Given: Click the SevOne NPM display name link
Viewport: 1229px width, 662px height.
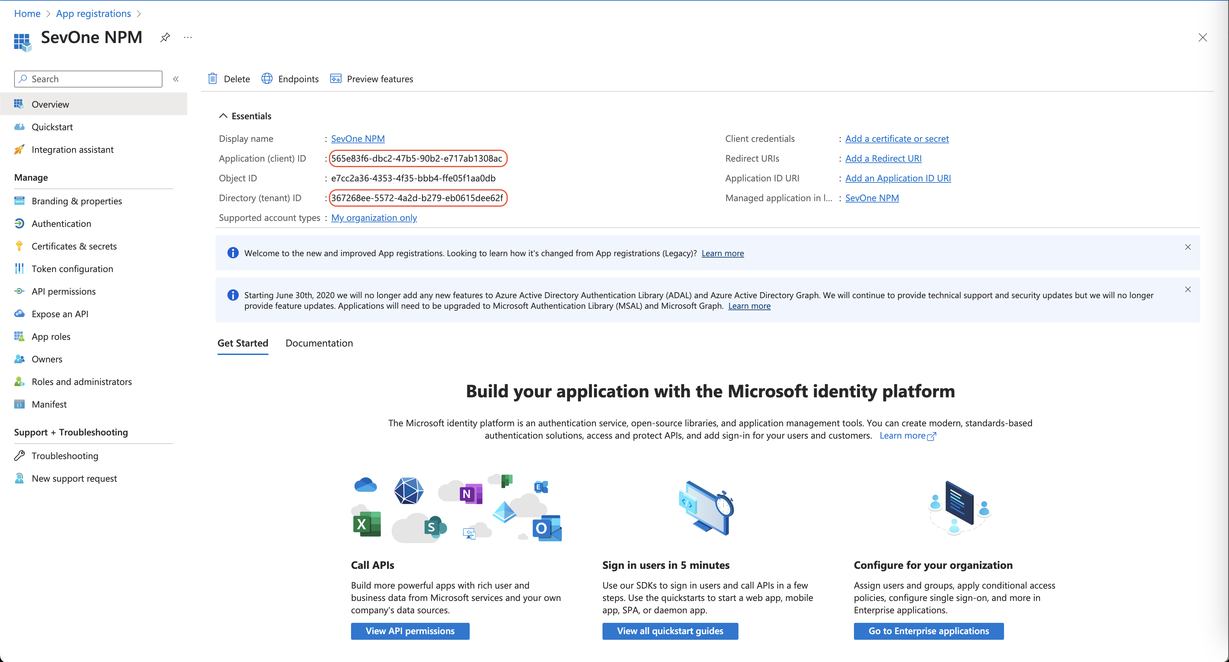Looking at the screenshot, I should [x=358, y=138].
